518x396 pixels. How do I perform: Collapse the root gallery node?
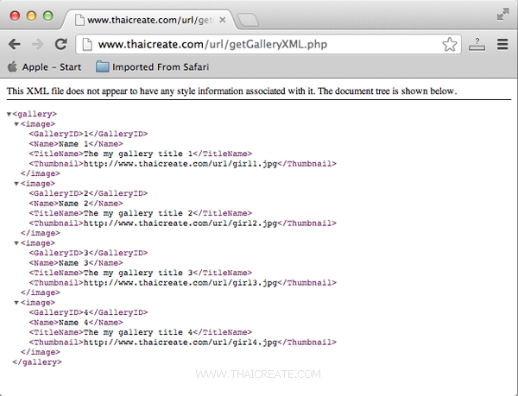point(9,114)
